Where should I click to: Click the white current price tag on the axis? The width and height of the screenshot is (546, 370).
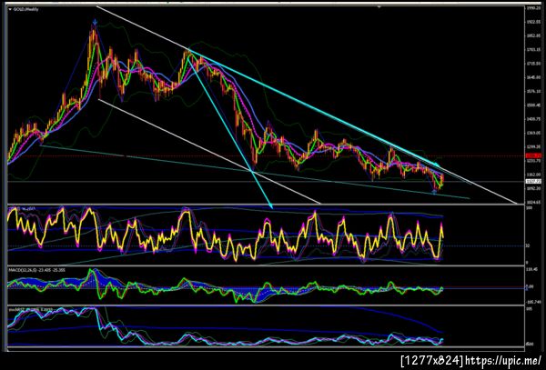[x=534, y=182]
